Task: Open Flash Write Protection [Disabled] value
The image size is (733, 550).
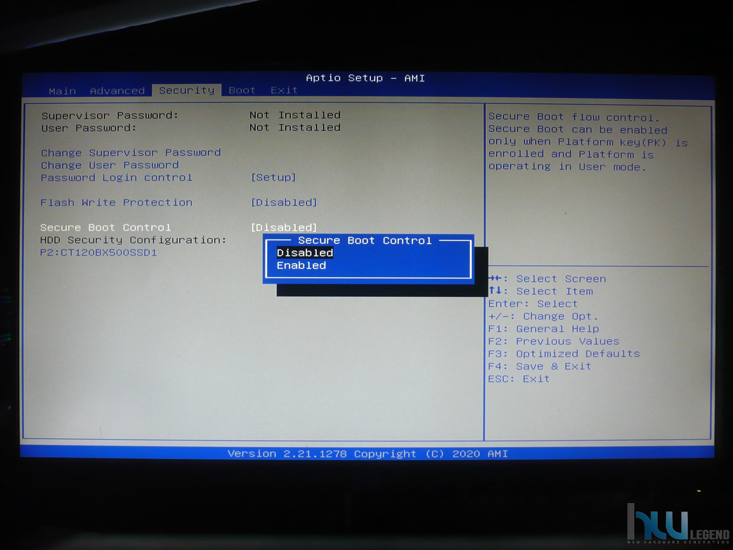Action: (284, 202)
